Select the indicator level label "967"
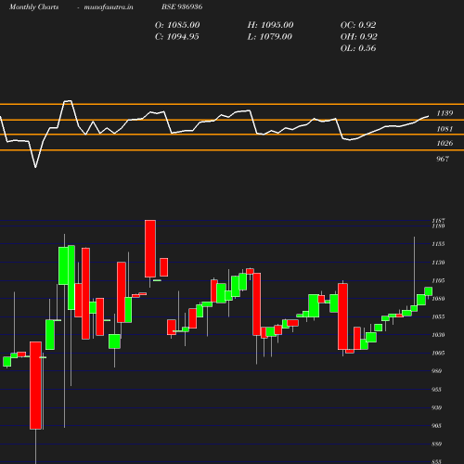464x464 pixels. [443, 159]
